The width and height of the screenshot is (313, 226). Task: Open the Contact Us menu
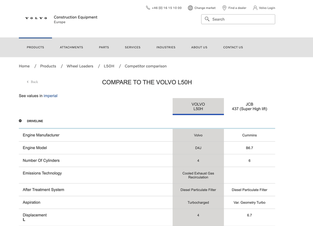coord(233,47)
